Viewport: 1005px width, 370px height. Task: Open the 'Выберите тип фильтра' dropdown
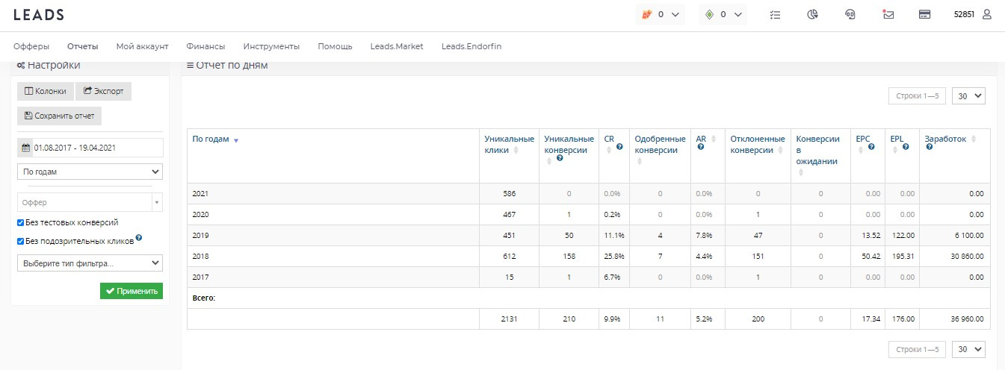pyautogui.click(x=90, y=263)
